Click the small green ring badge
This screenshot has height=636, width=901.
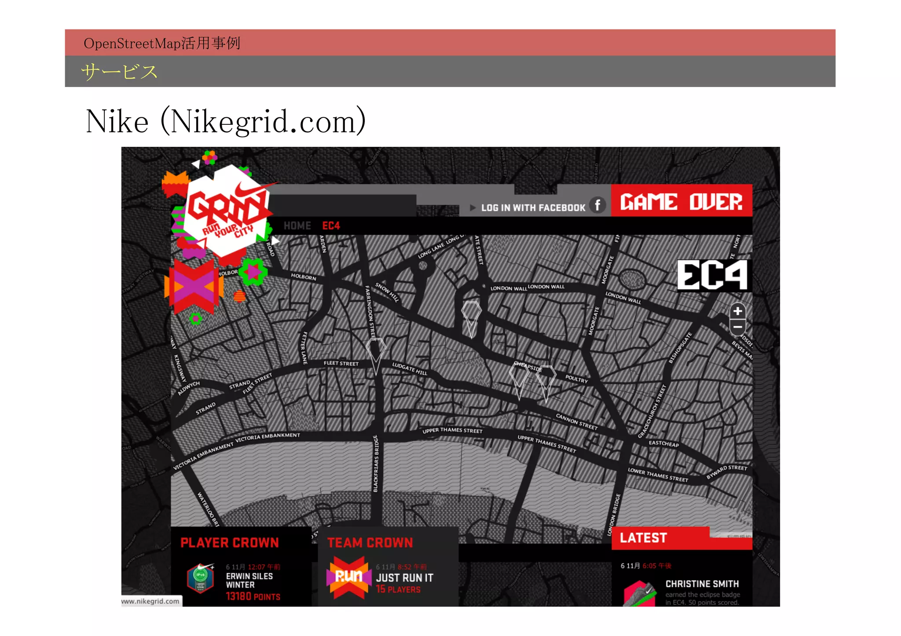(195, 319)
